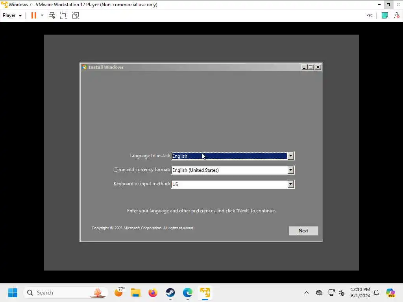Click the taskbar Search box
The image size is (403, 302).
pyautogui.click(x=66, y=293)
